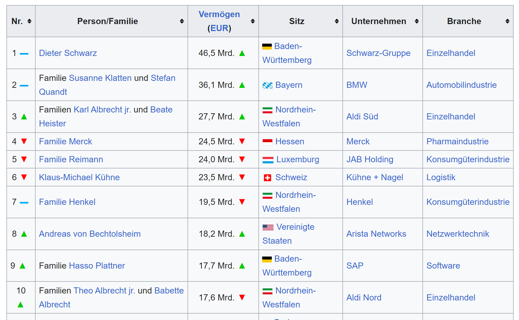Follow the Kühne + Nagel link
The height and width of the screenshot is (320, 519).
(x=375, y=177)
